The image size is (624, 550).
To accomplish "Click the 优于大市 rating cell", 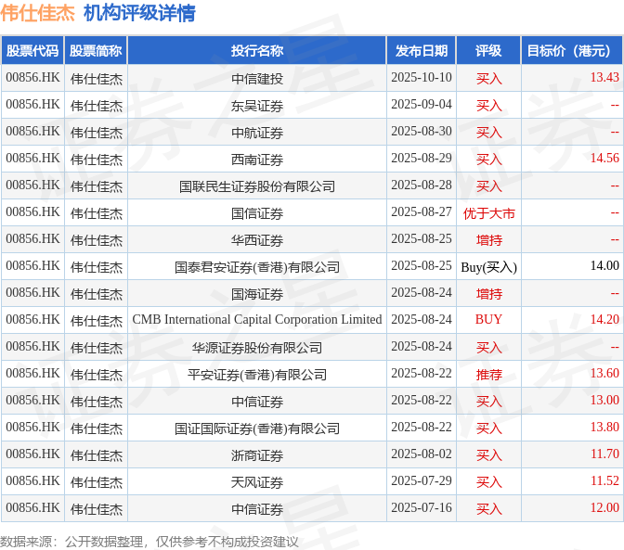I will (488, 213).
